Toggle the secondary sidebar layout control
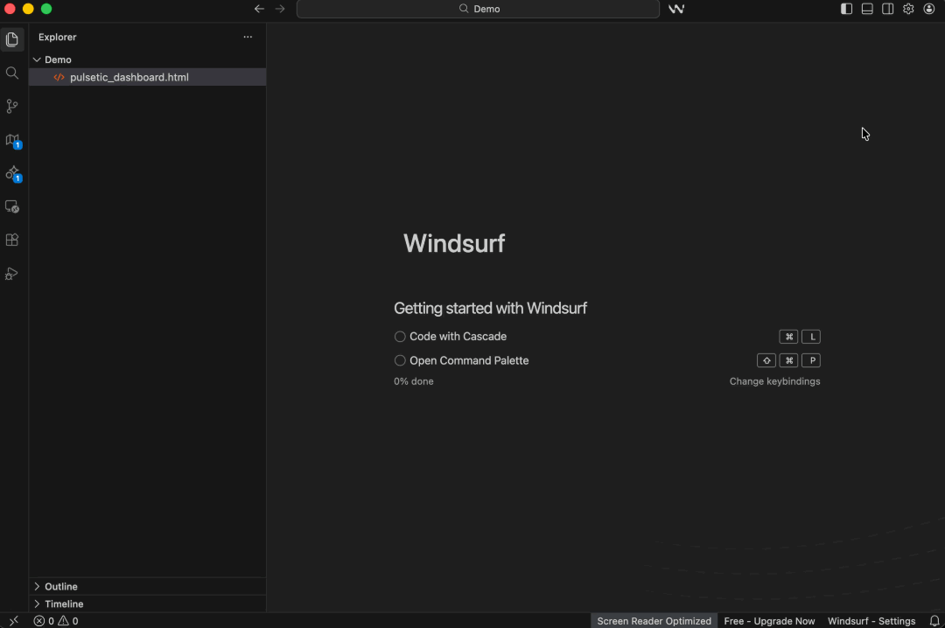The image size is (945, 628). [887, 9]
